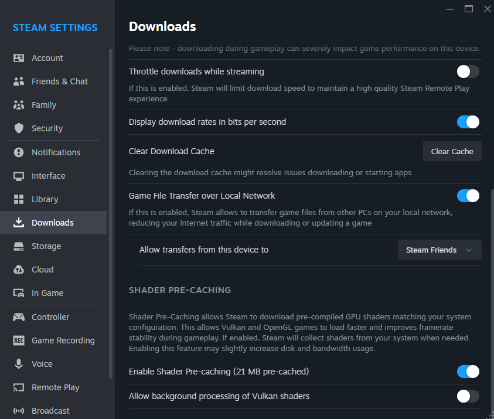Click the Clear Cache button
The image size is (494, 419).
(452, 151)
